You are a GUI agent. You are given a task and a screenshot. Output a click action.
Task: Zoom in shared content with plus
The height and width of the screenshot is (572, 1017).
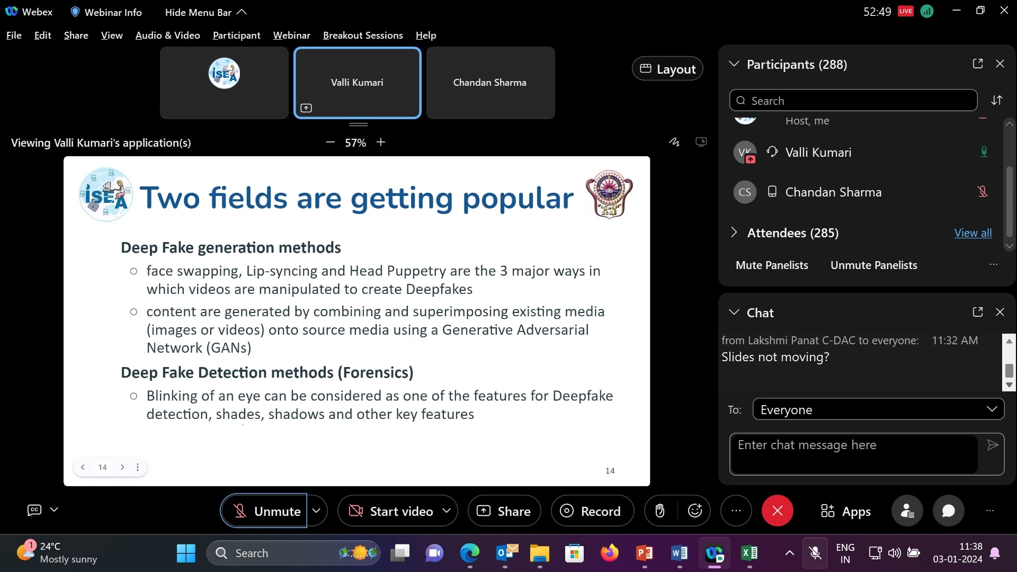pyautogui.click(x=381, y=142)
